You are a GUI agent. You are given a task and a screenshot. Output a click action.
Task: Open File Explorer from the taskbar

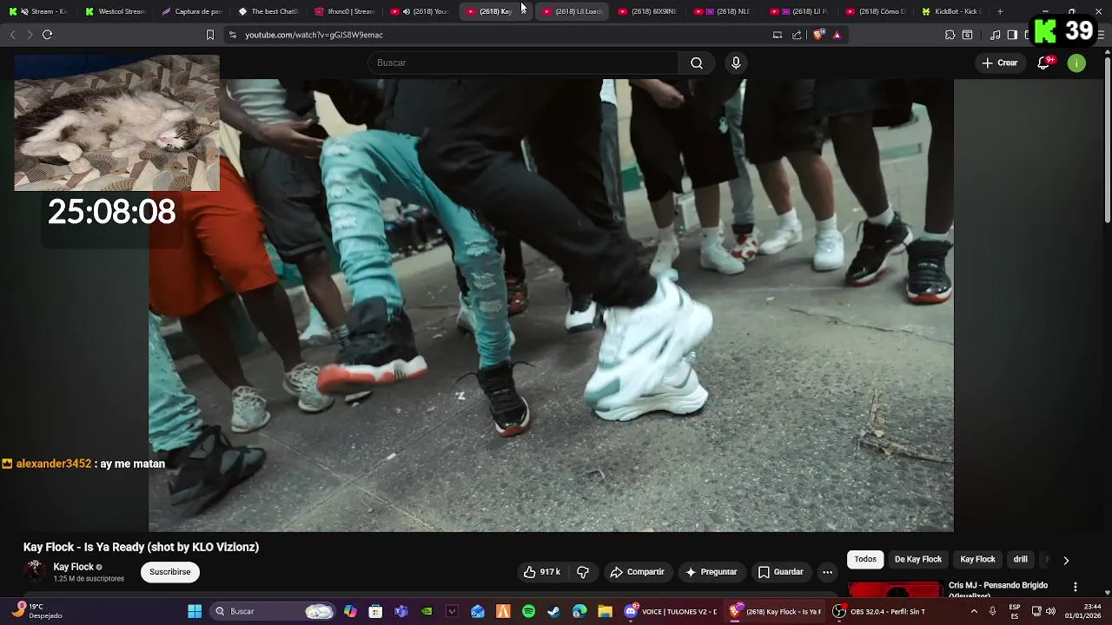coord(605,611)
